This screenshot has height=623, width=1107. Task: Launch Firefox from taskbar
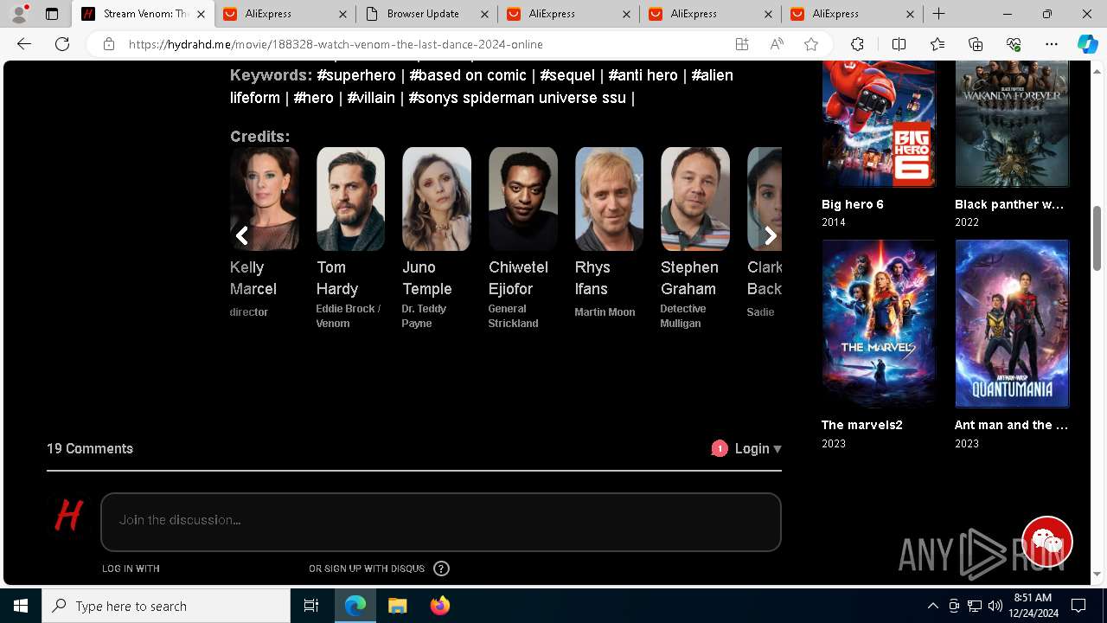click(x=440, y=606)
